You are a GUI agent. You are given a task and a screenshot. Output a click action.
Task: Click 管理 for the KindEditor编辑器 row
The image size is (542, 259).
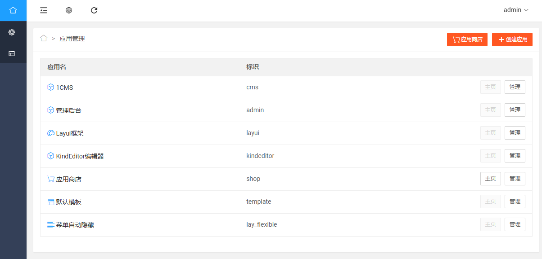515,156
